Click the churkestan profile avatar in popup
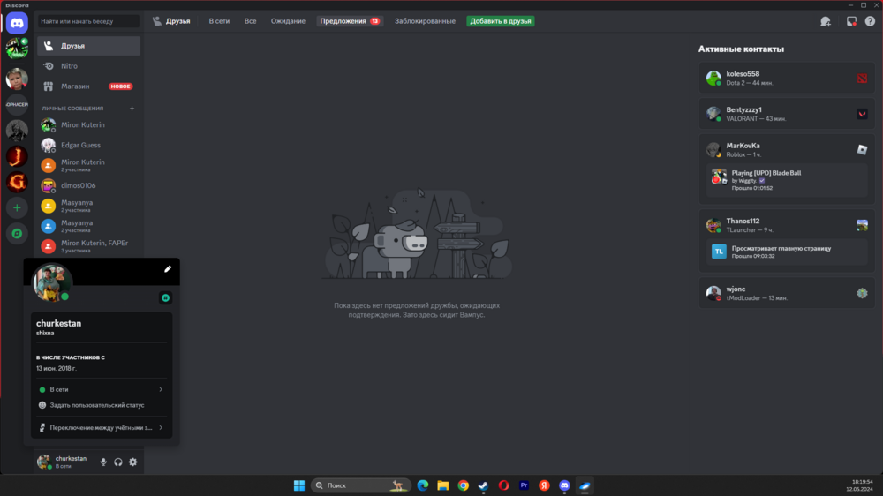 (x=52, y=282)
